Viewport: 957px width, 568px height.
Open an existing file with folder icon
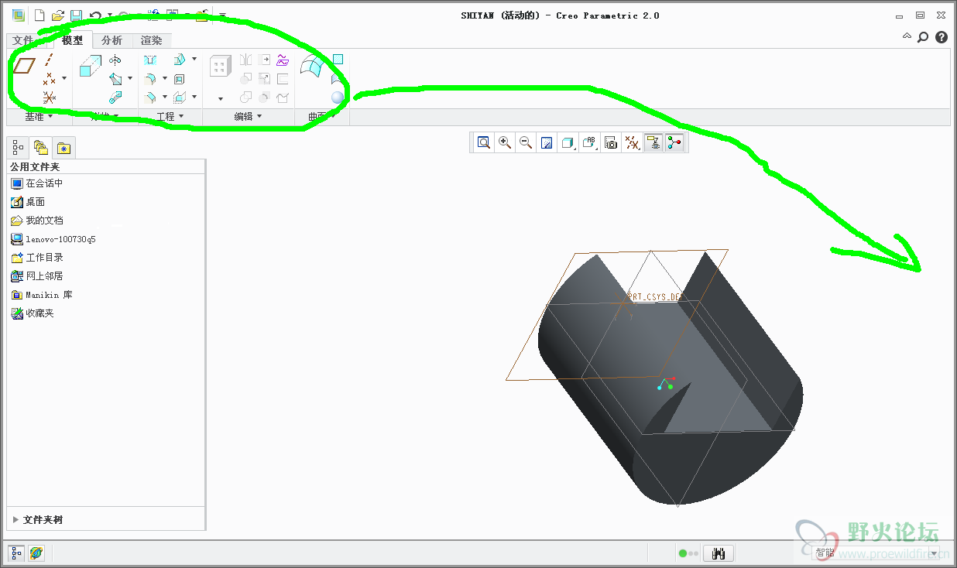click(58, 15)
